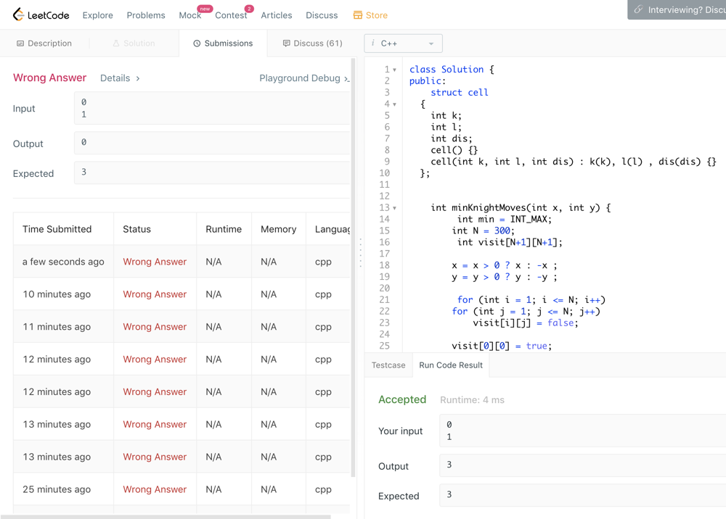Viewport: 726px width, 519px height.
Task: Click the Submissions clock icon
Action: (x=197, y=43)
